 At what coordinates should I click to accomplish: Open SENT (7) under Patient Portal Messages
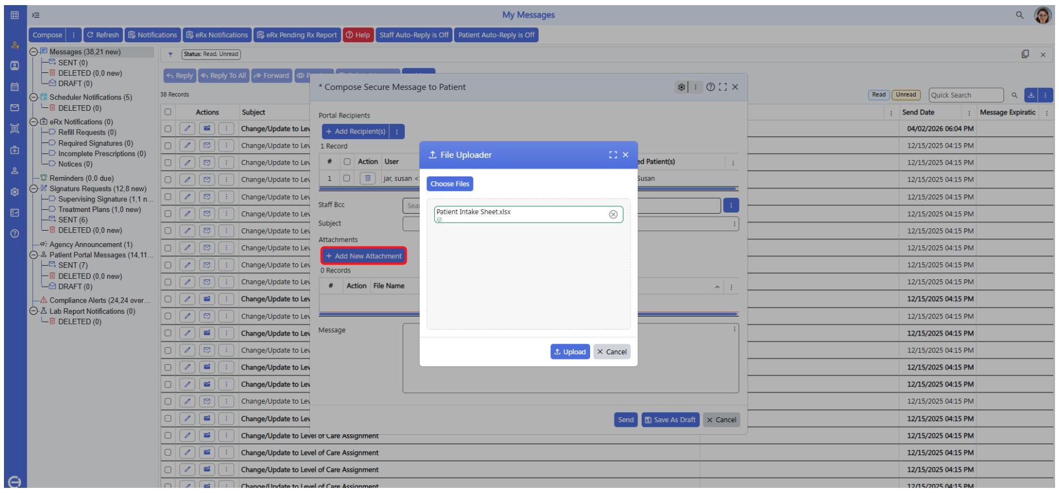click(x=72, y=265)
